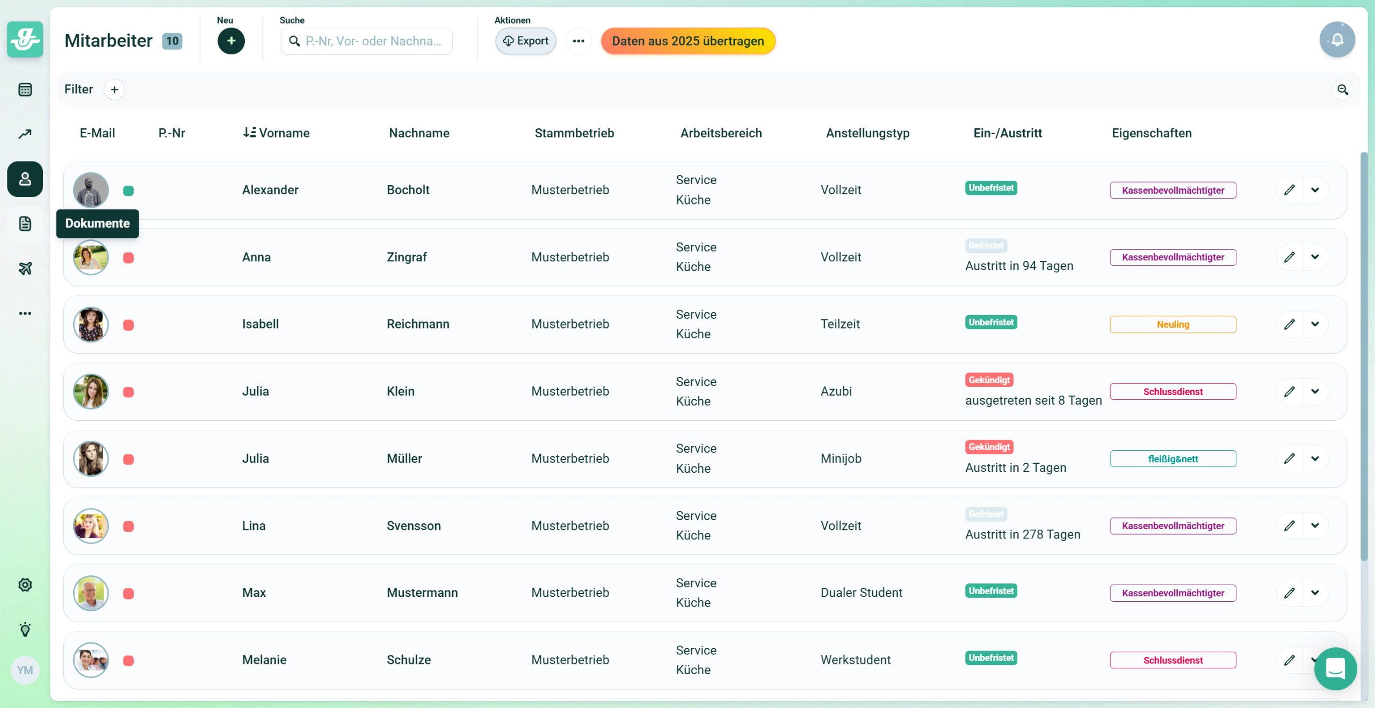This screenshot has height=708, width=1375.
Task: Click the Unbefristet badge for Alexander Bocholt
Action: click(991, 188)
